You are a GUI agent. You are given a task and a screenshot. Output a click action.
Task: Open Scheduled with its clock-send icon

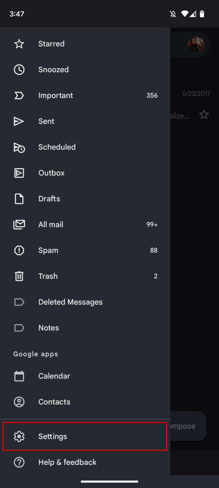click(x=19, y=147)
